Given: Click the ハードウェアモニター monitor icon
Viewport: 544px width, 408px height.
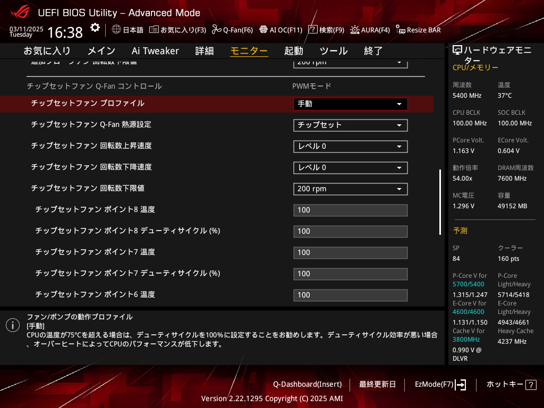Looking at the screenshot, I should coord(457,50).
